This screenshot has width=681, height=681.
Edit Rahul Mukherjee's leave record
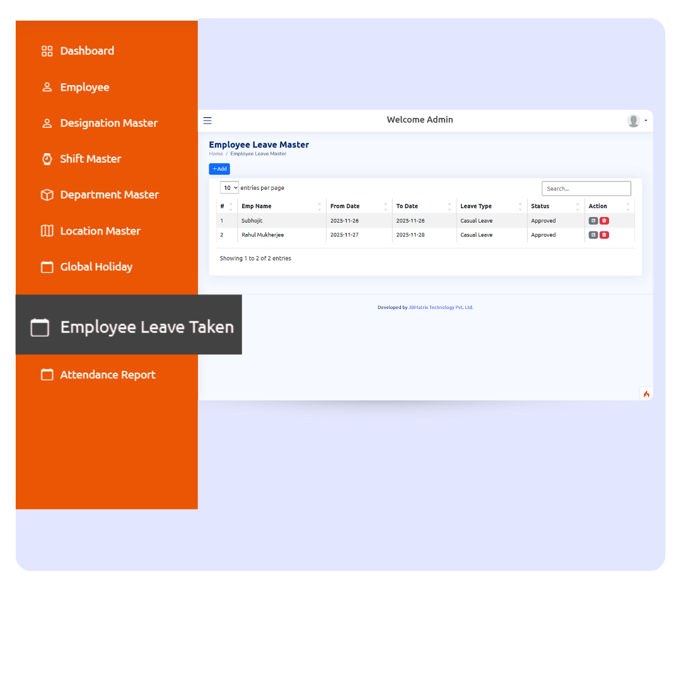pos(593,235)
